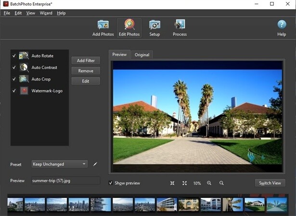Click magnifier icon right after 10%
Viewport: 296px width, 216px height.
(209, 183)
